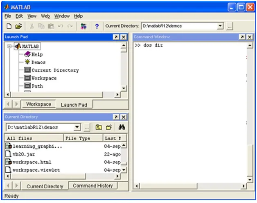Click Command Window scroll down arrow
Screen dimensions: 257x203
point(250,180)
